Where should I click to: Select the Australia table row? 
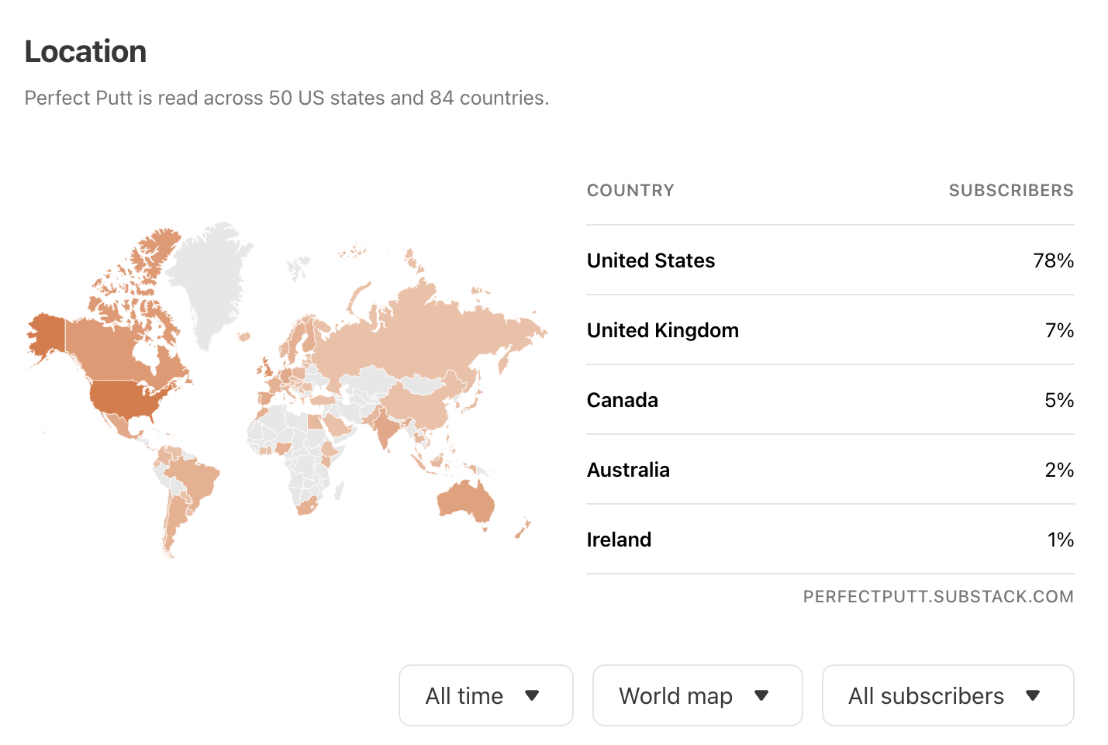point(830,470)
